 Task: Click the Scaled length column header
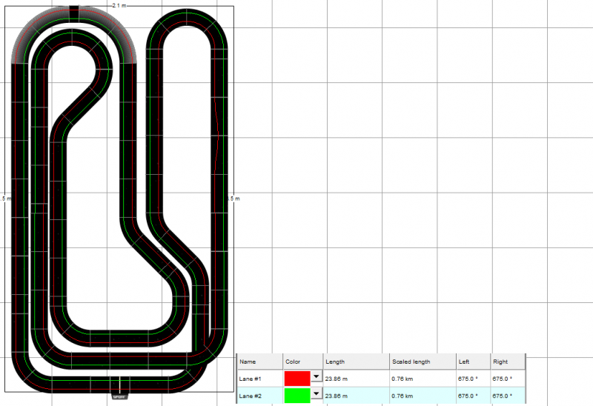click(421, 362)
